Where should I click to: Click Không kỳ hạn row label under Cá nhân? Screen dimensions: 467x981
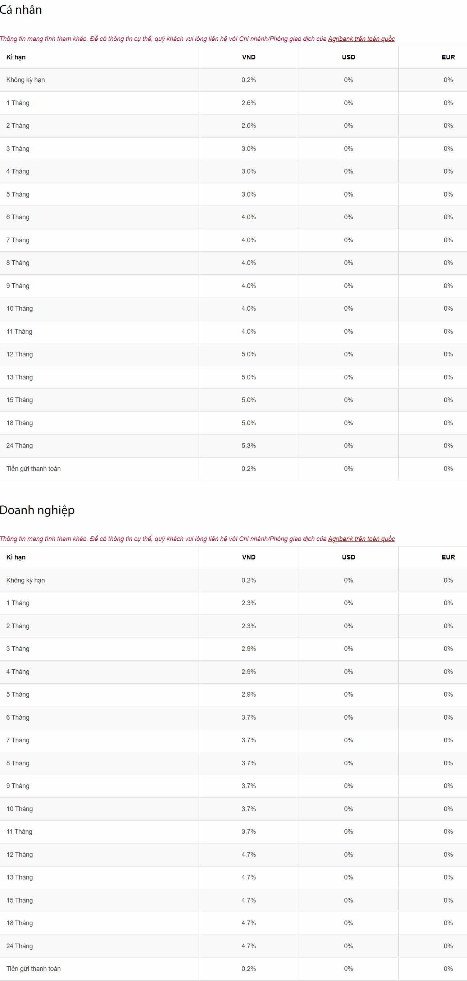click(26, 80)
